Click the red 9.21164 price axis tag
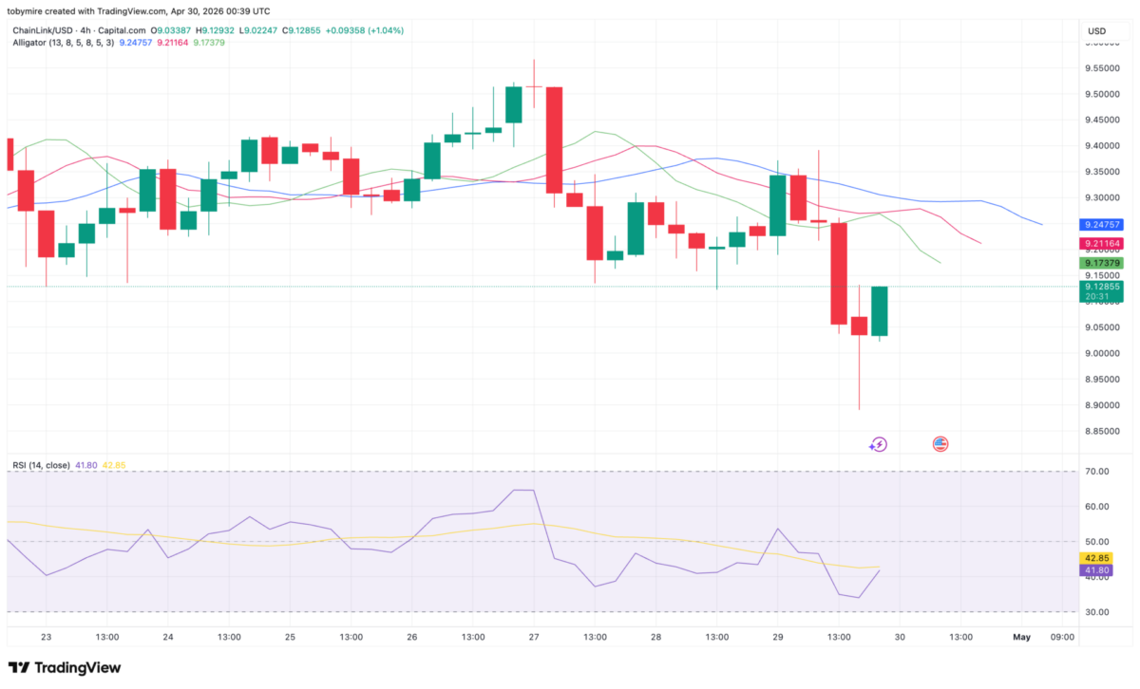The height and width of the screenshot is (689, 1140). [1101, 244]
